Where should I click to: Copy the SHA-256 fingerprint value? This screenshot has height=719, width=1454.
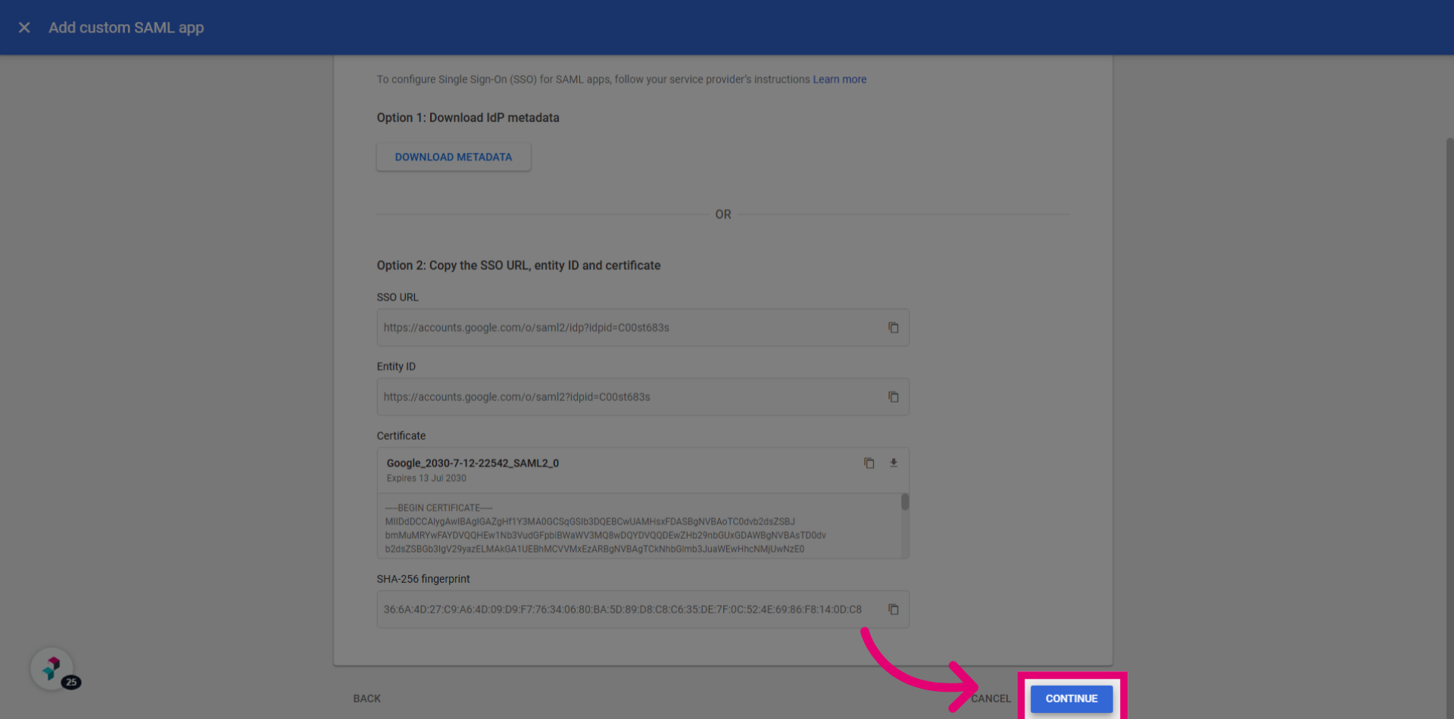[894, 610]
